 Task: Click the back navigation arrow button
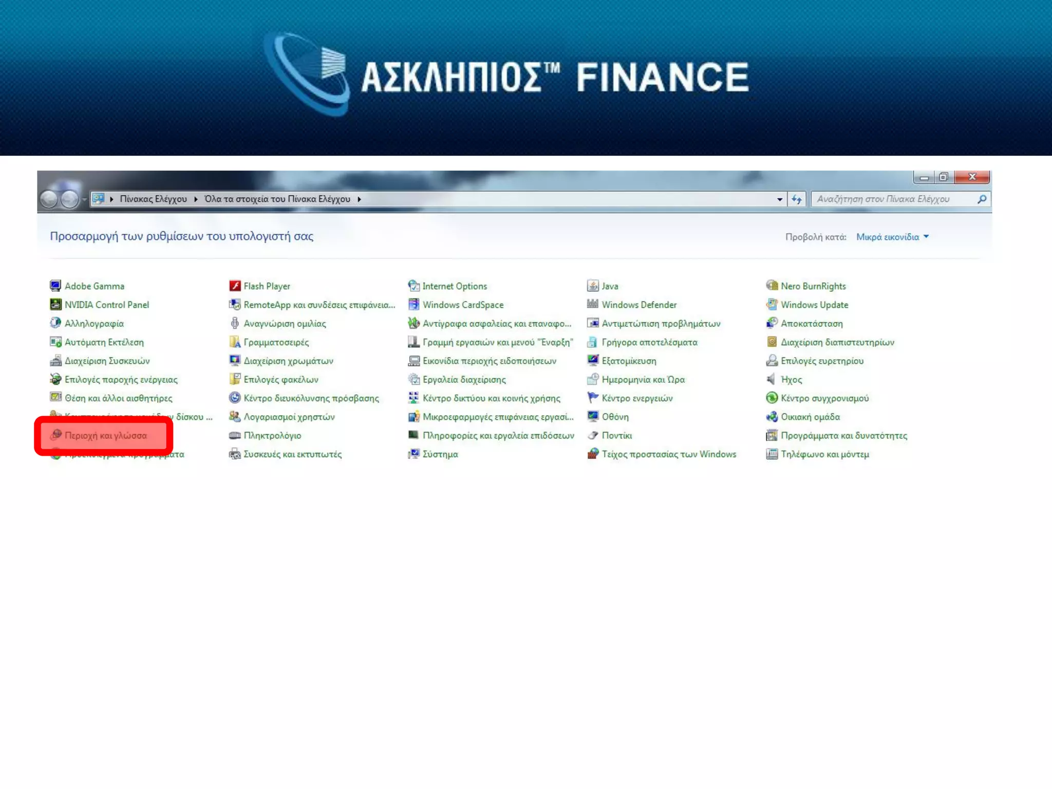click(x=49, y=199)
